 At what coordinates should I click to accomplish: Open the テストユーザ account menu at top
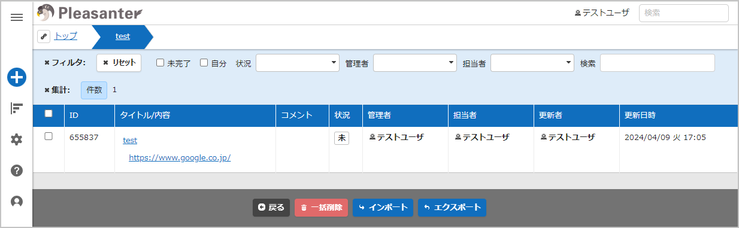tap(602, 13)
